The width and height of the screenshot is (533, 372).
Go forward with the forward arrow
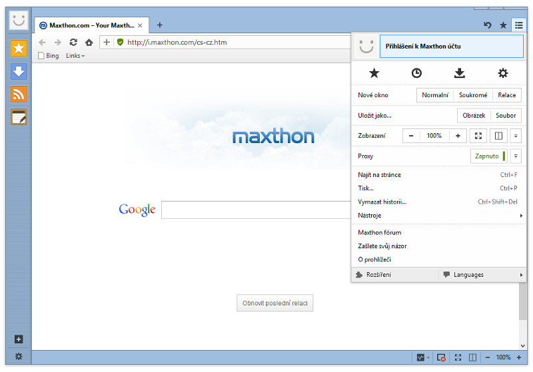[x=58, y=43]
